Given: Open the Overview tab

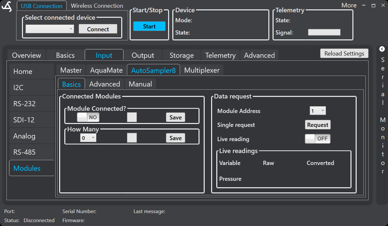Looking at the screenshot, I should pyautogui.click(x=27, y=55).
